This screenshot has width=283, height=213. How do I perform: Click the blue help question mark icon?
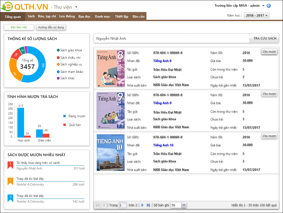269,6
